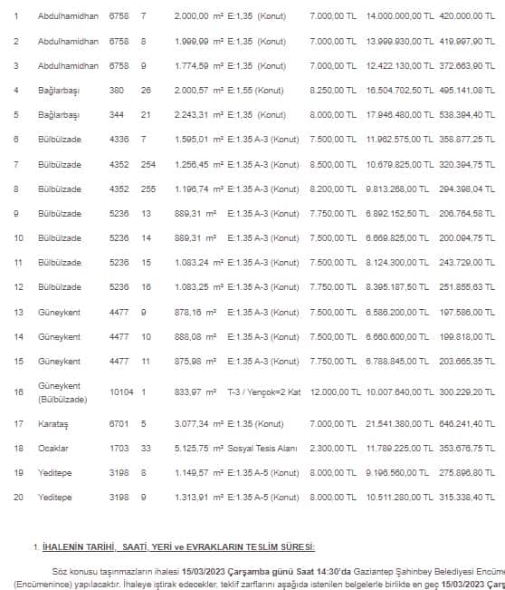Click the İHALENİN TARİHİ, SAATİ, YERİ heading
The width and height of the screenshot is (505, 590).
pyautogui.click(x=178, y=546)
